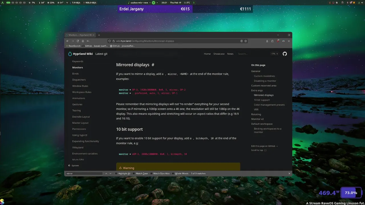The width and height of the screenshot is (365, 205).
Task: Enable the Highlight All checkbox
Action: (x=116, y=173)
